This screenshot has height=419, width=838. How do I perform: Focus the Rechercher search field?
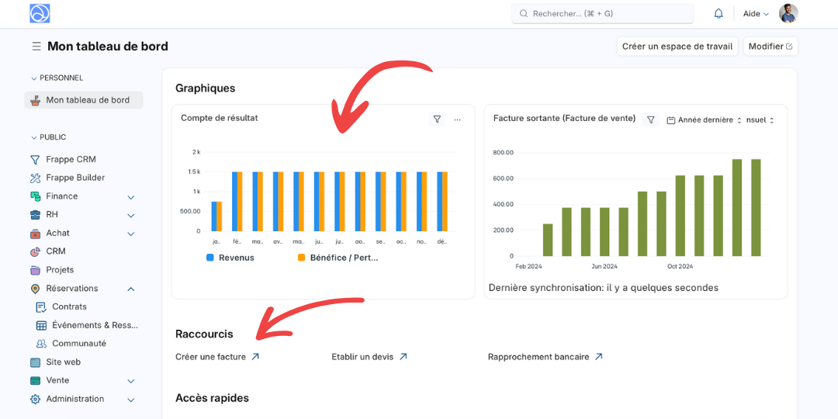602,14
